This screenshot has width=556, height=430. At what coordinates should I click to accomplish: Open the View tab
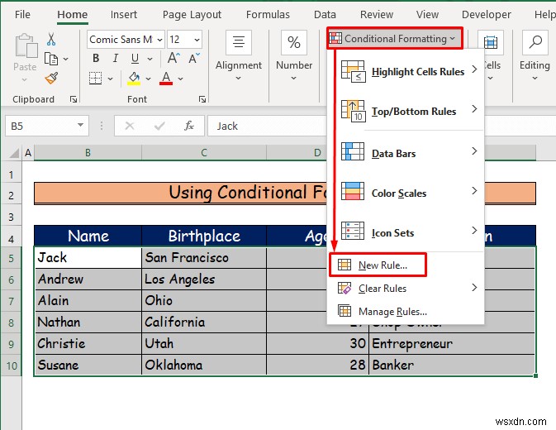[x=427, y=15]
